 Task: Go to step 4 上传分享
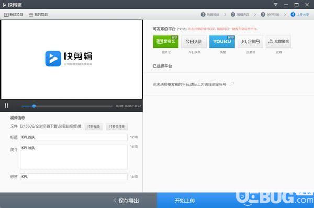pyautogui.click(x=300, y=15)
